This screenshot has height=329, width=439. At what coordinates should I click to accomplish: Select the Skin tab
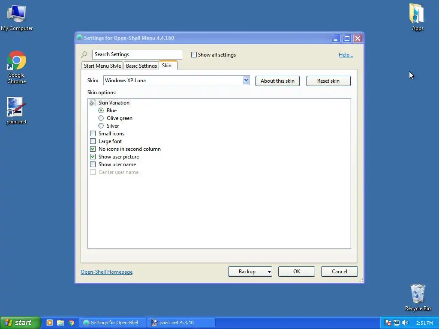167,65
